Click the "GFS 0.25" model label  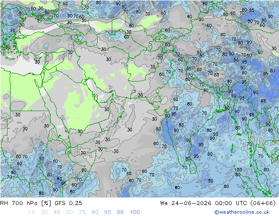coord(68,203)
